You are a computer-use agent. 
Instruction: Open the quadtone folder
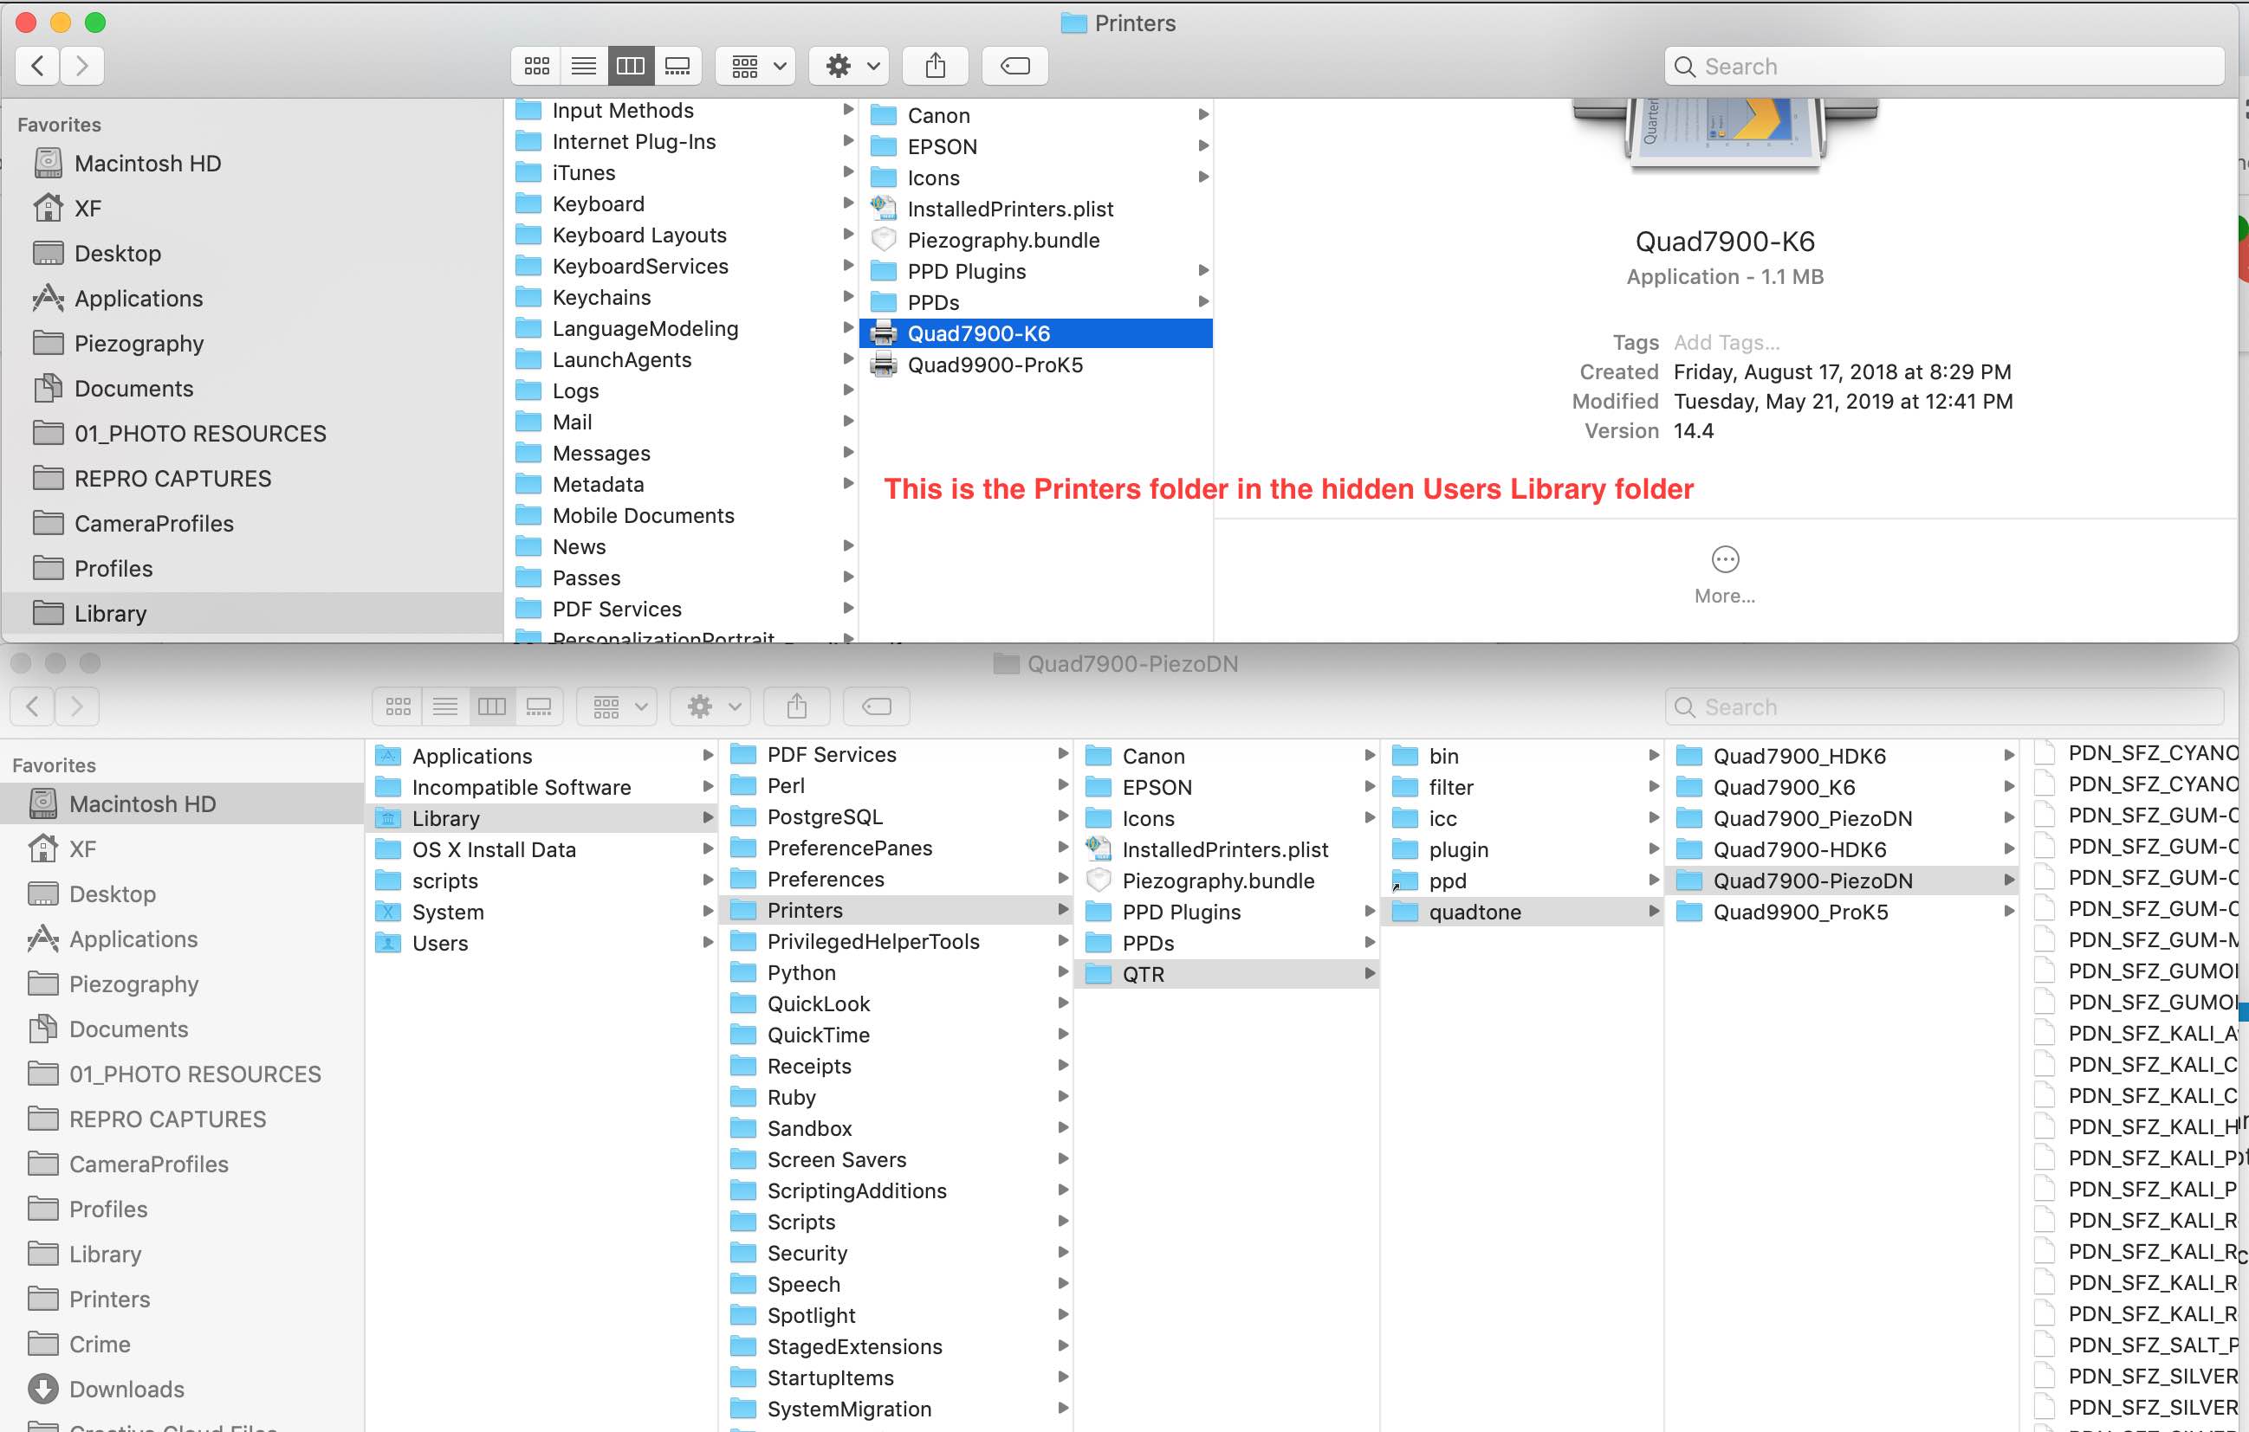tap(1474, 912)
